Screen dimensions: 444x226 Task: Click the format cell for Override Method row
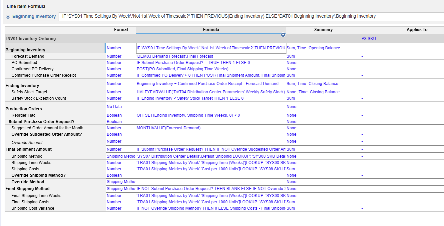tap(121, 182)
